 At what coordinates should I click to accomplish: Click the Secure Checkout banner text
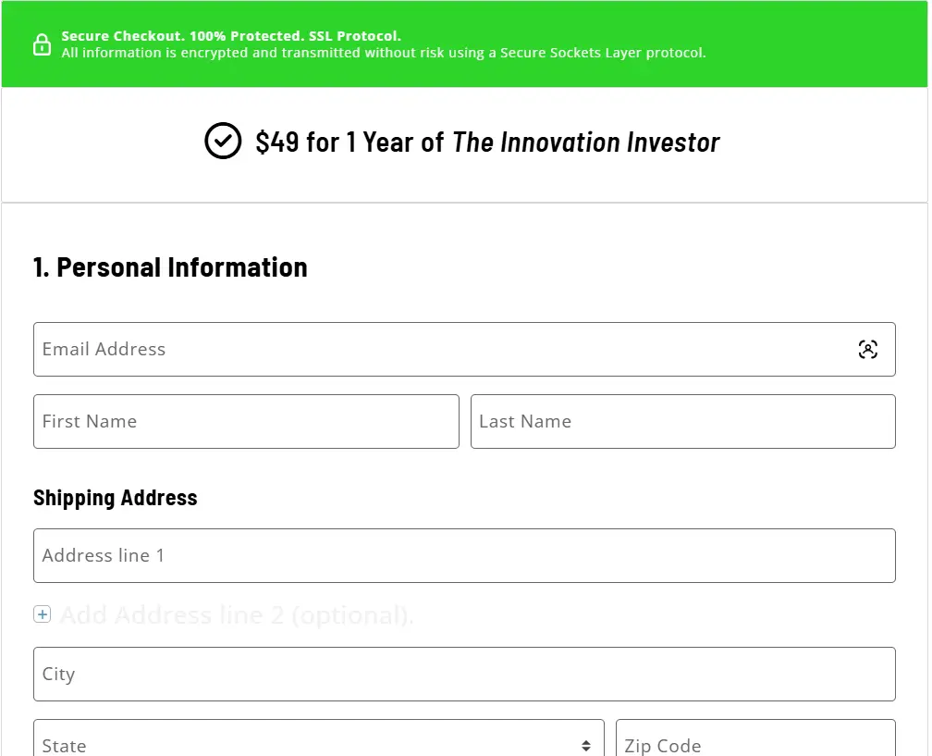click(228, 35)
